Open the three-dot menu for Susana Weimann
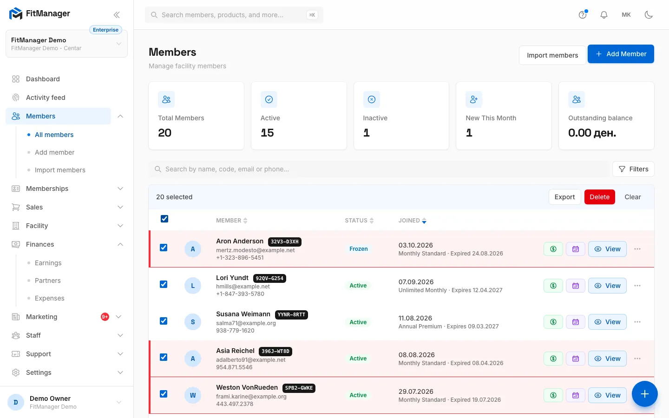669x418 pixels. [x=637, y=322]
